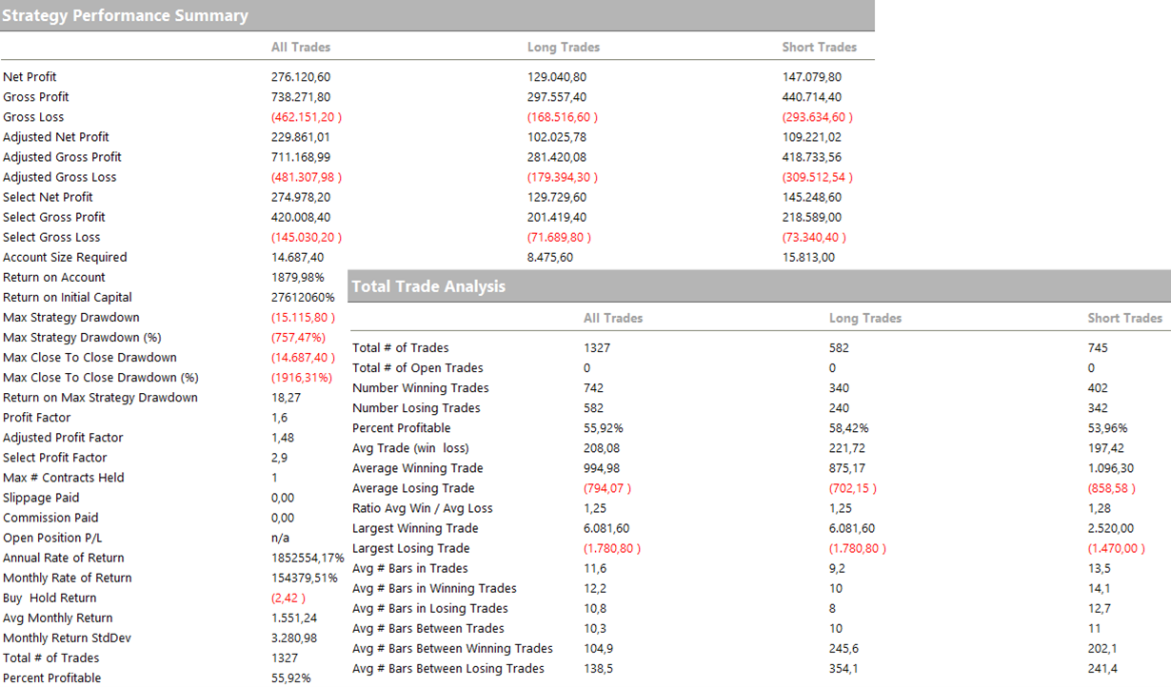This screenshot has width=1171, height=687.
Task: Click the Buy Hold Return label
Action: (50, 598)
